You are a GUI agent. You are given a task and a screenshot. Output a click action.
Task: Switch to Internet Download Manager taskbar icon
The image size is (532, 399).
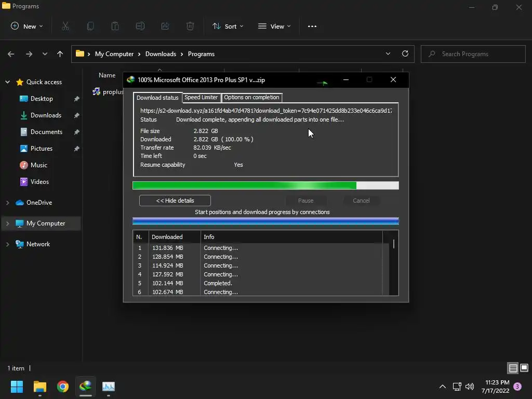pyautogui.click(x=86, y=387)
